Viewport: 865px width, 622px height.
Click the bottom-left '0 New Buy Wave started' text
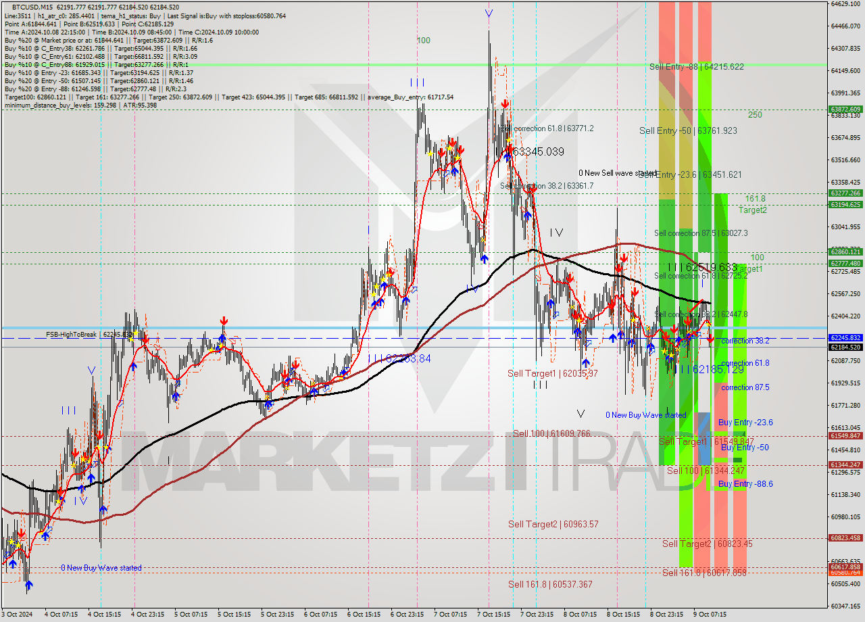point(101,568)
